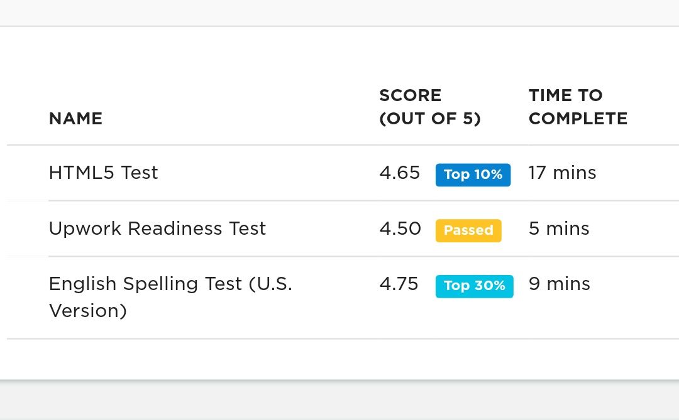Click the 4.50 score value
Viewport: 679px width, 420px height.
(x=400, y=229)
